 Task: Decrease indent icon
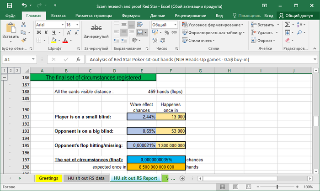pyautogui.click(x=116, y=40)
